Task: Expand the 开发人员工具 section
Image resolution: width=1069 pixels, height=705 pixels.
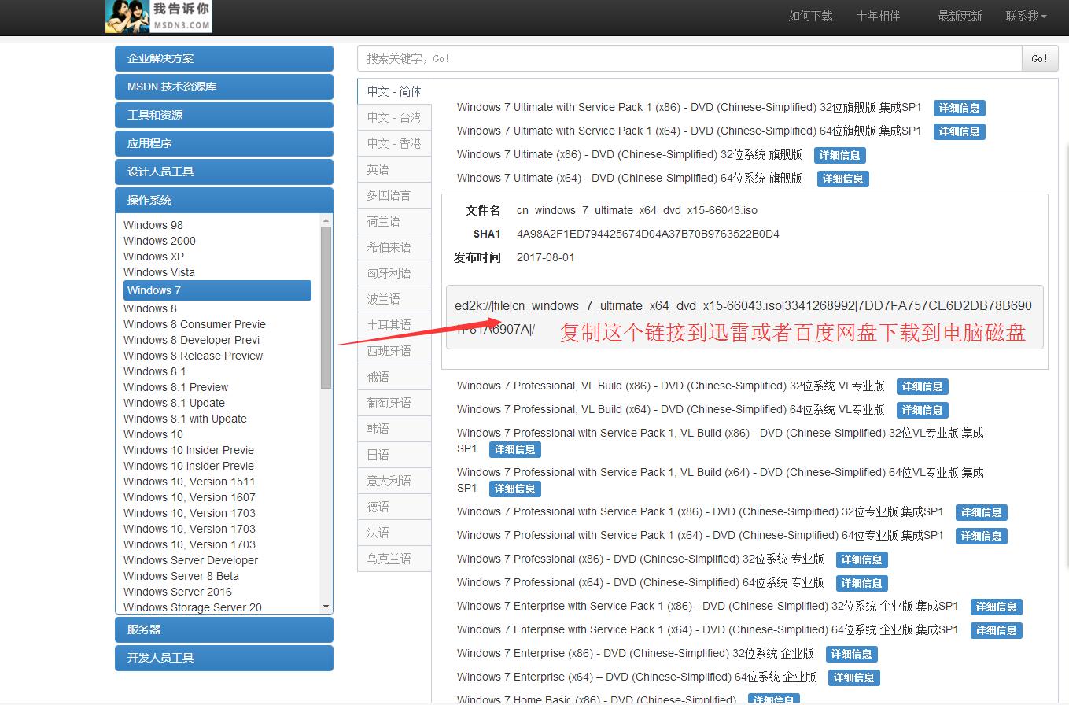Action: point(223,658)
